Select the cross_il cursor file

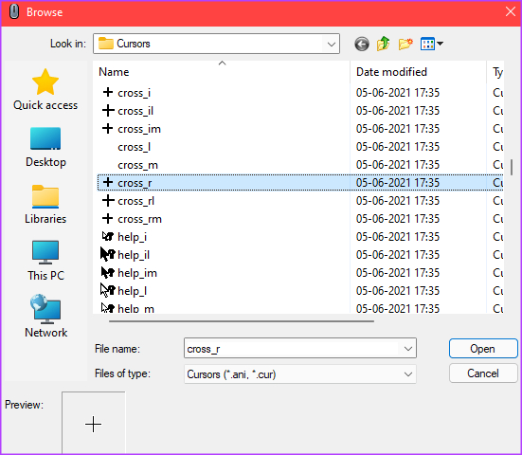point(135,111)
